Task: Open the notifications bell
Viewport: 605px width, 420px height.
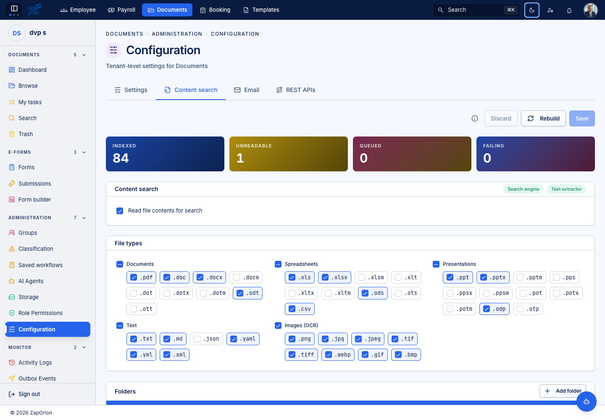Action: (569, 10)
